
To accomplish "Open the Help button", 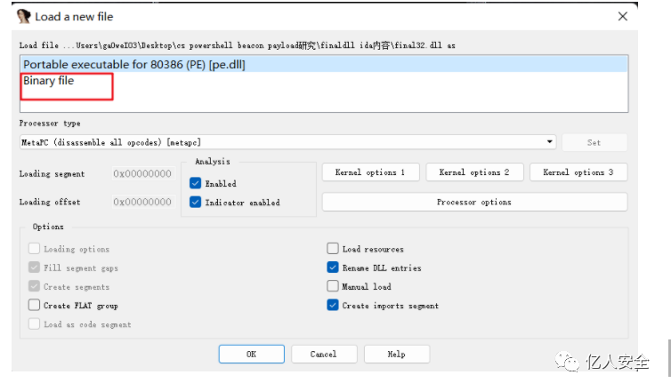I will coord(397,354).
